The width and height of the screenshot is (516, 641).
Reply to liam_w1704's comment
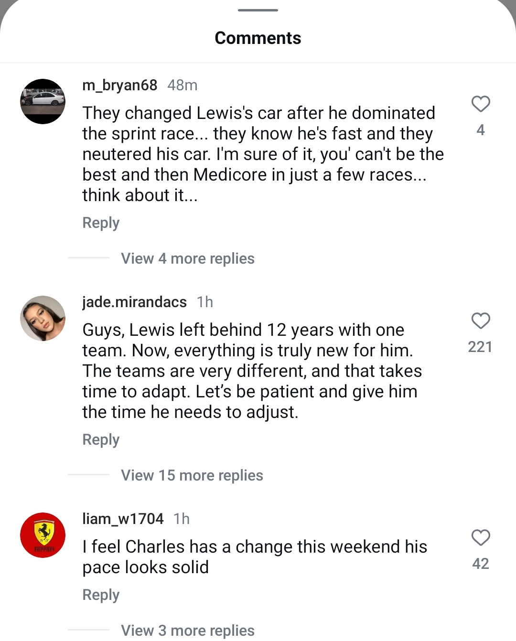[101, 595]
